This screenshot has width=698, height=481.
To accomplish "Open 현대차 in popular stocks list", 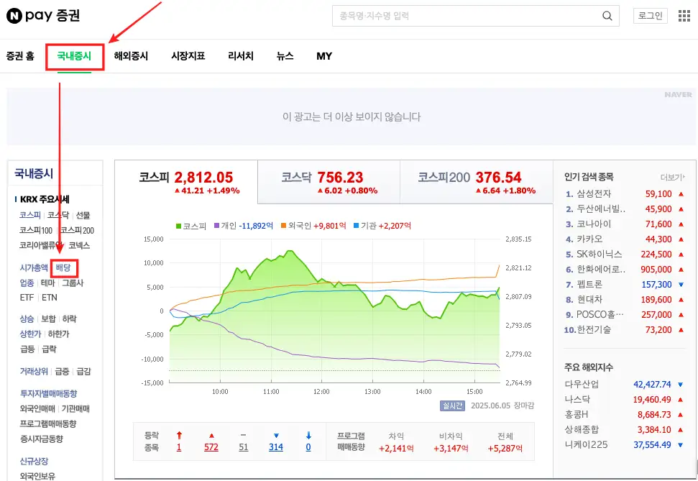I will (x=589, y=300).
